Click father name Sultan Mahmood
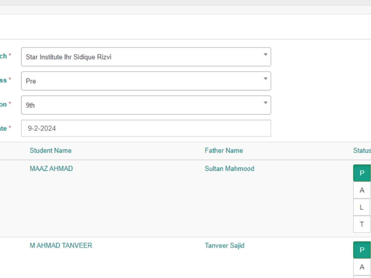The height and width of the screenshot is (278, 371). pos(229,168)
